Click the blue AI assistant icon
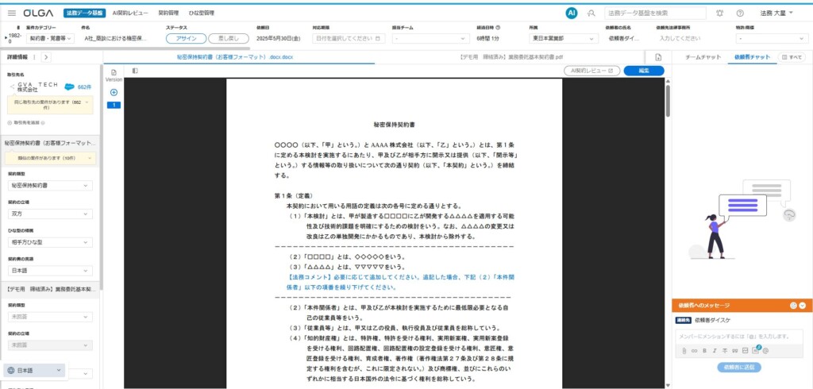This screenshot has width=813, height=389. [572, 13]
